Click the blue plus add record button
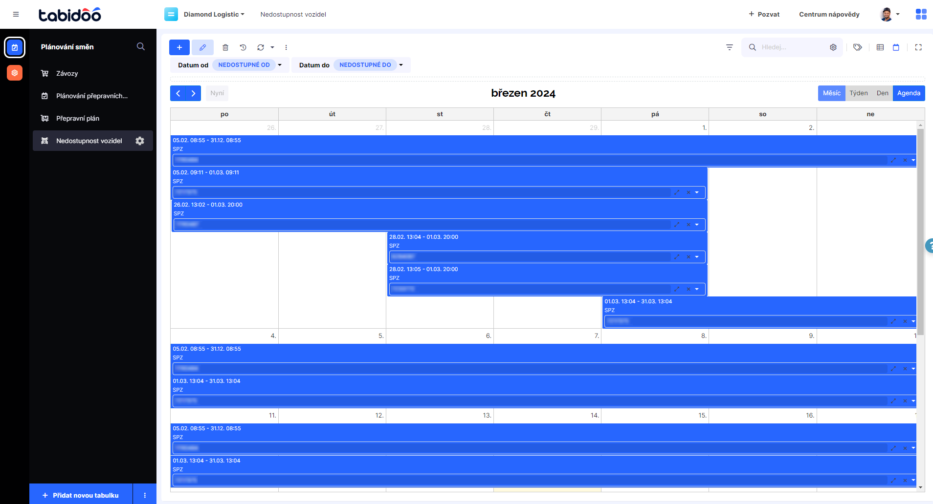Viewport: 933px width, 504px height. (179, 47)
